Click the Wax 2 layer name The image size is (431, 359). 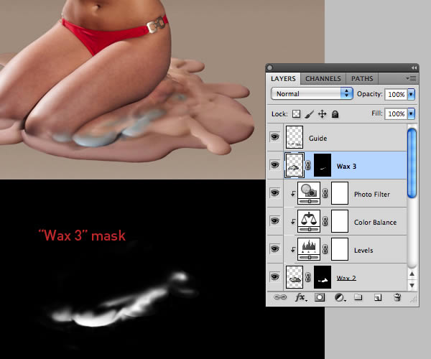pos(346,278)
